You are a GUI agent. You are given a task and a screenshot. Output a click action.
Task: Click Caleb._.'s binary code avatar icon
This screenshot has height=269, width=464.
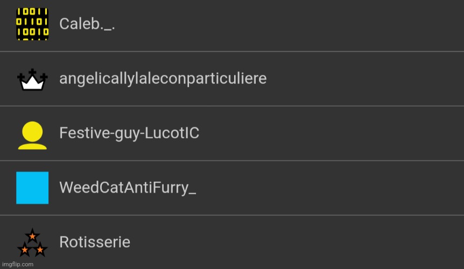tap(32, 24)
